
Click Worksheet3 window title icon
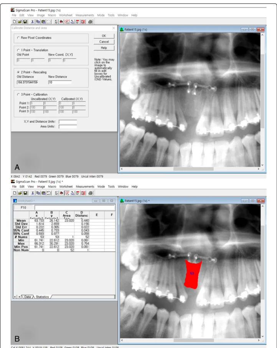[x=15, y=200]
